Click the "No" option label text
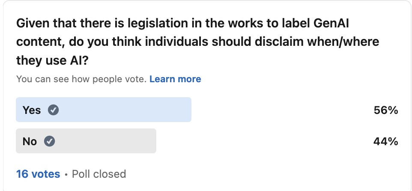The image size is (412, 191). (x=30, y=141)
